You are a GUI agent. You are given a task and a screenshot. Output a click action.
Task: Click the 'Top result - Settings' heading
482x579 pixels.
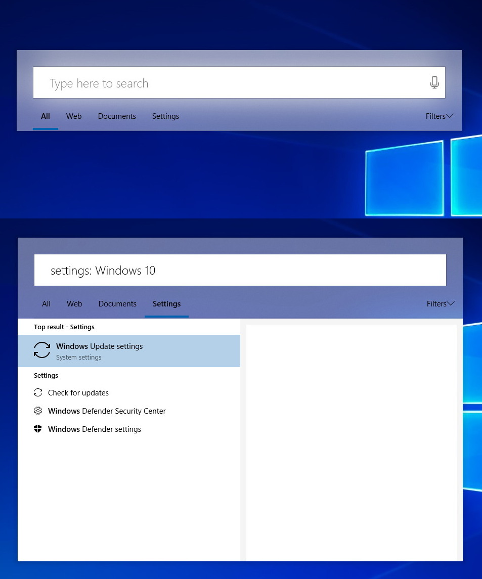64,327
